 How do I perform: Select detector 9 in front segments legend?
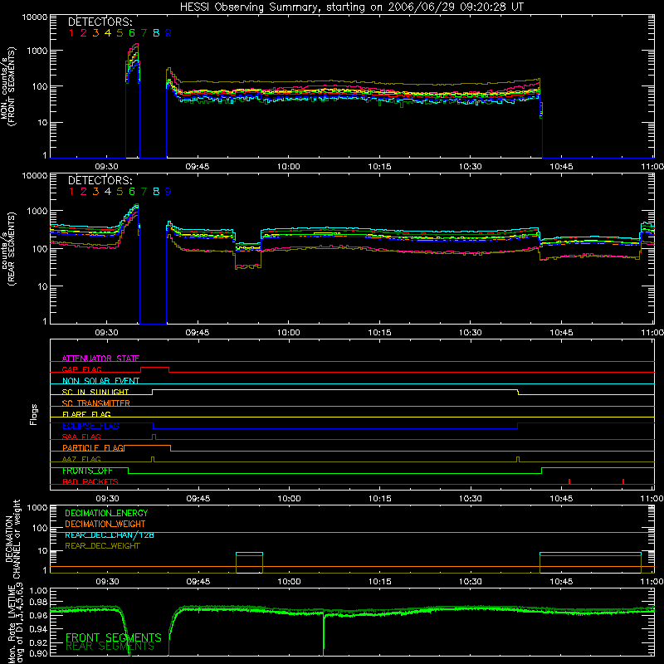(168, 33)
